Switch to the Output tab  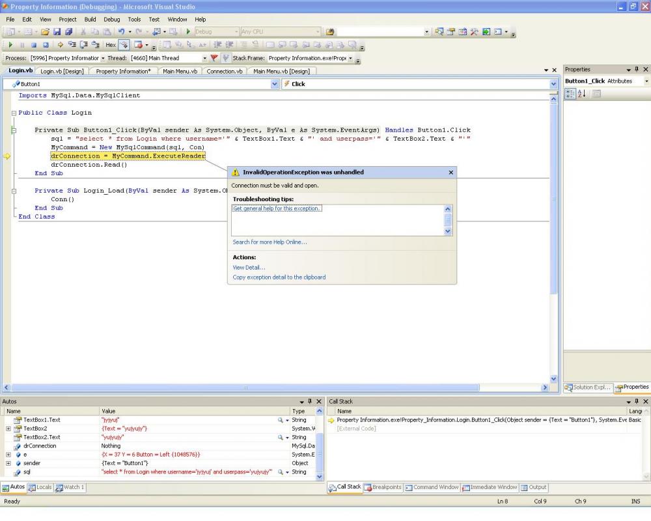pyautogui.click(x=534, y=487)
